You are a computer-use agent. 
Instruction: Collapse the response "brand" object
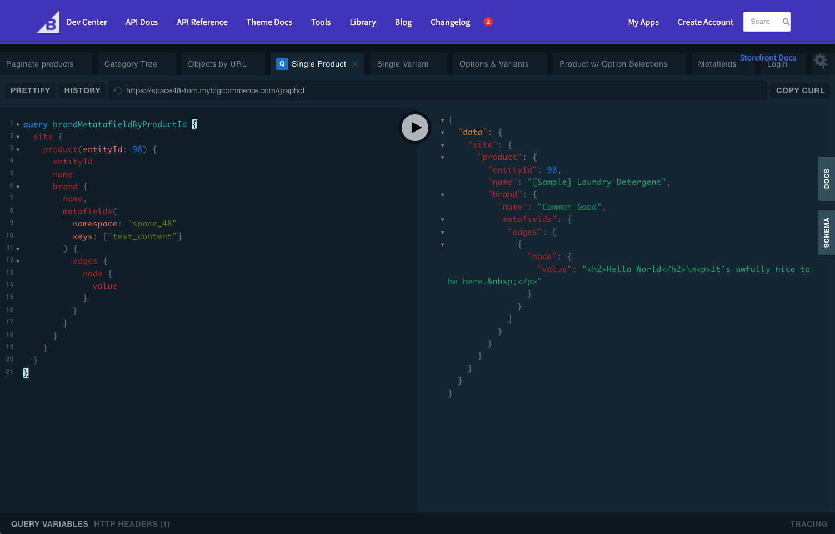(443, 195)
